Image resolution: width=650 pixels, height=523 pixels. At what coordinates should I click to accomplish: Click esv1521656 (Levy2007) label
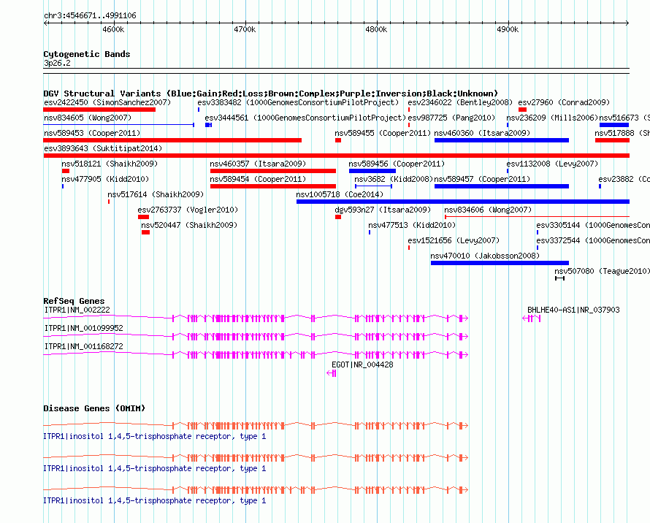click(454, 240)
